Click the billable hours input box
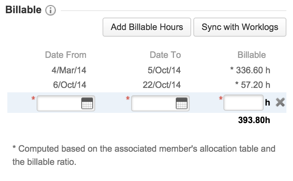 point(243,103)
